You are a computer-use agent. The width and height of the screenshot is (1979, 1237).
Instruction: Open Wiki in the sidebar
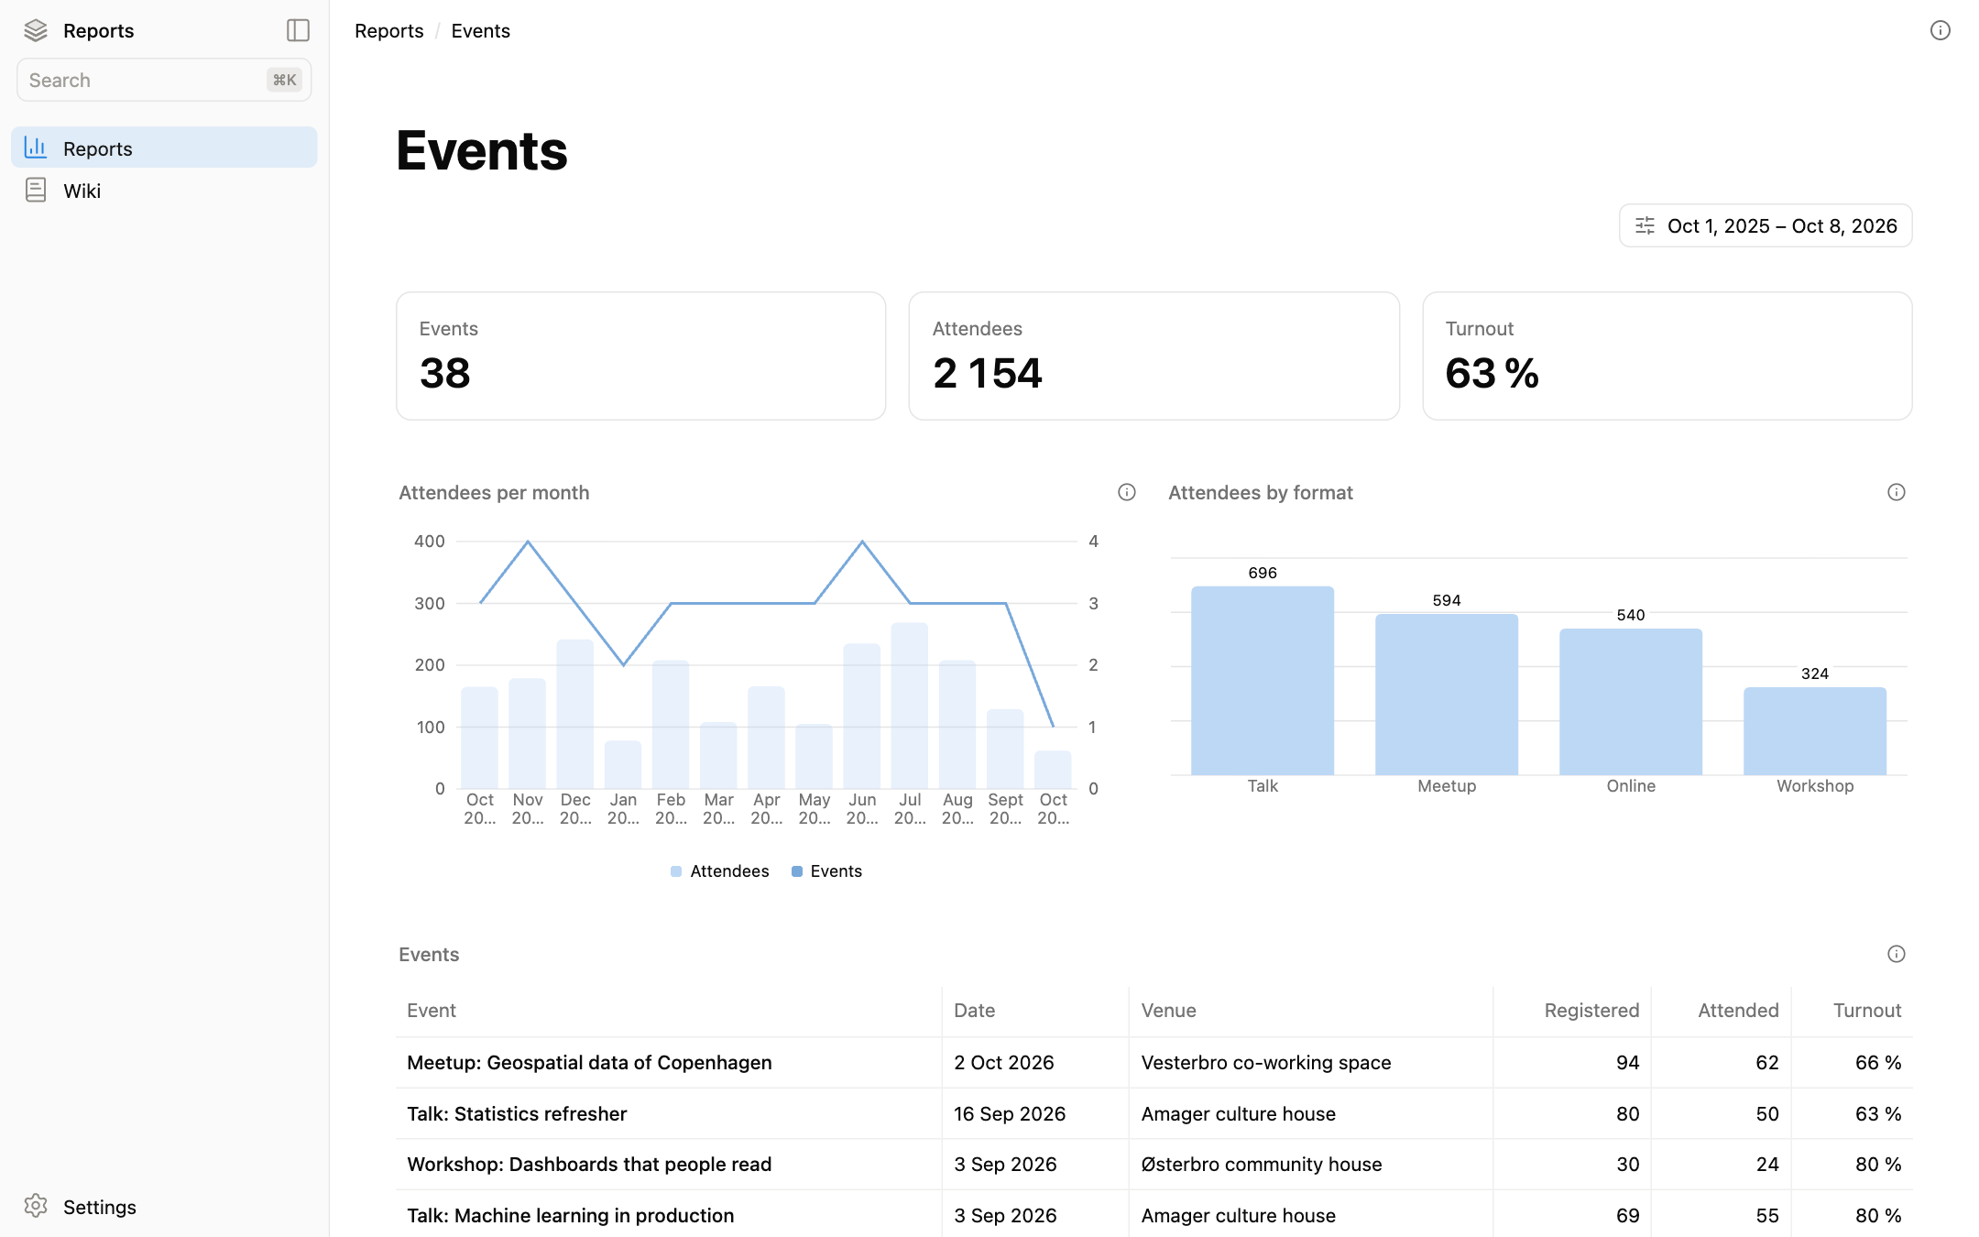point(164,191)
